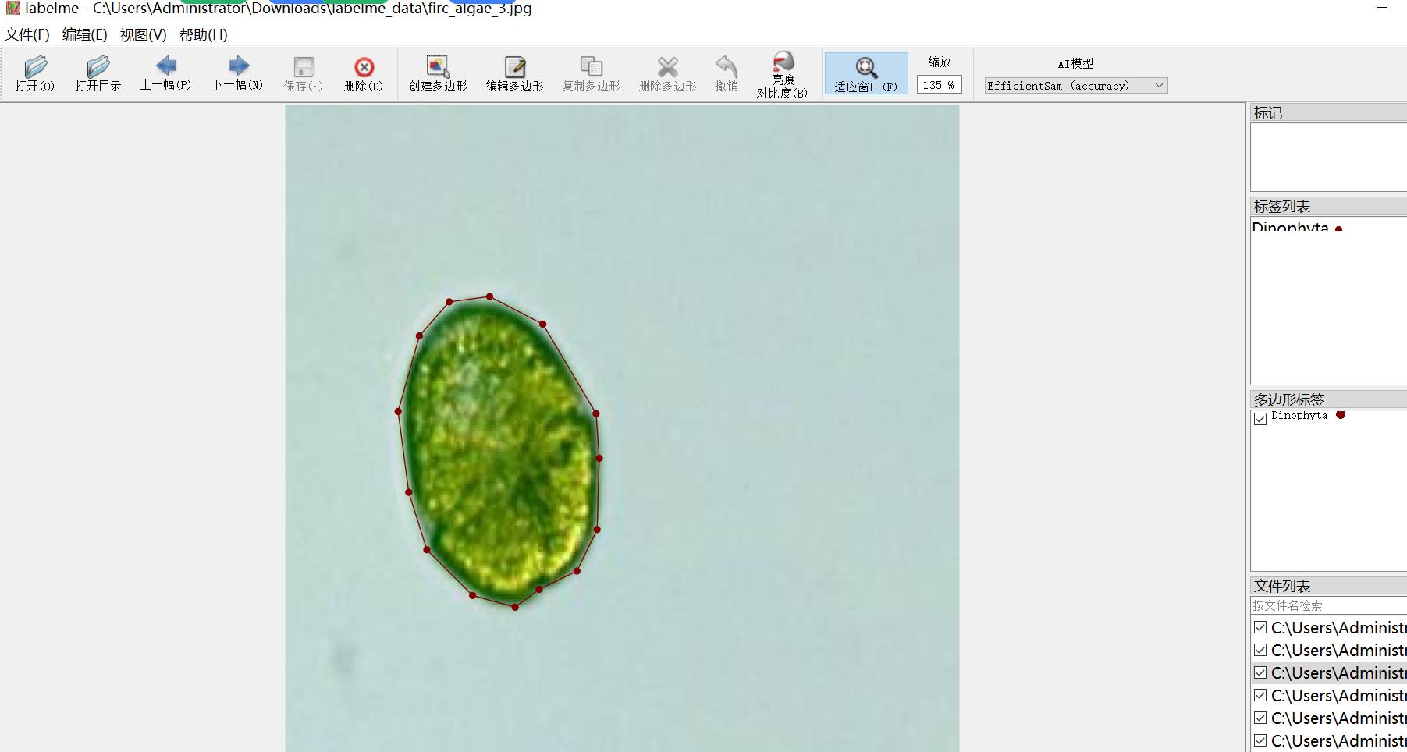Open the Edit (编辑) menu

pyautogui.click(x=84, y=34)
